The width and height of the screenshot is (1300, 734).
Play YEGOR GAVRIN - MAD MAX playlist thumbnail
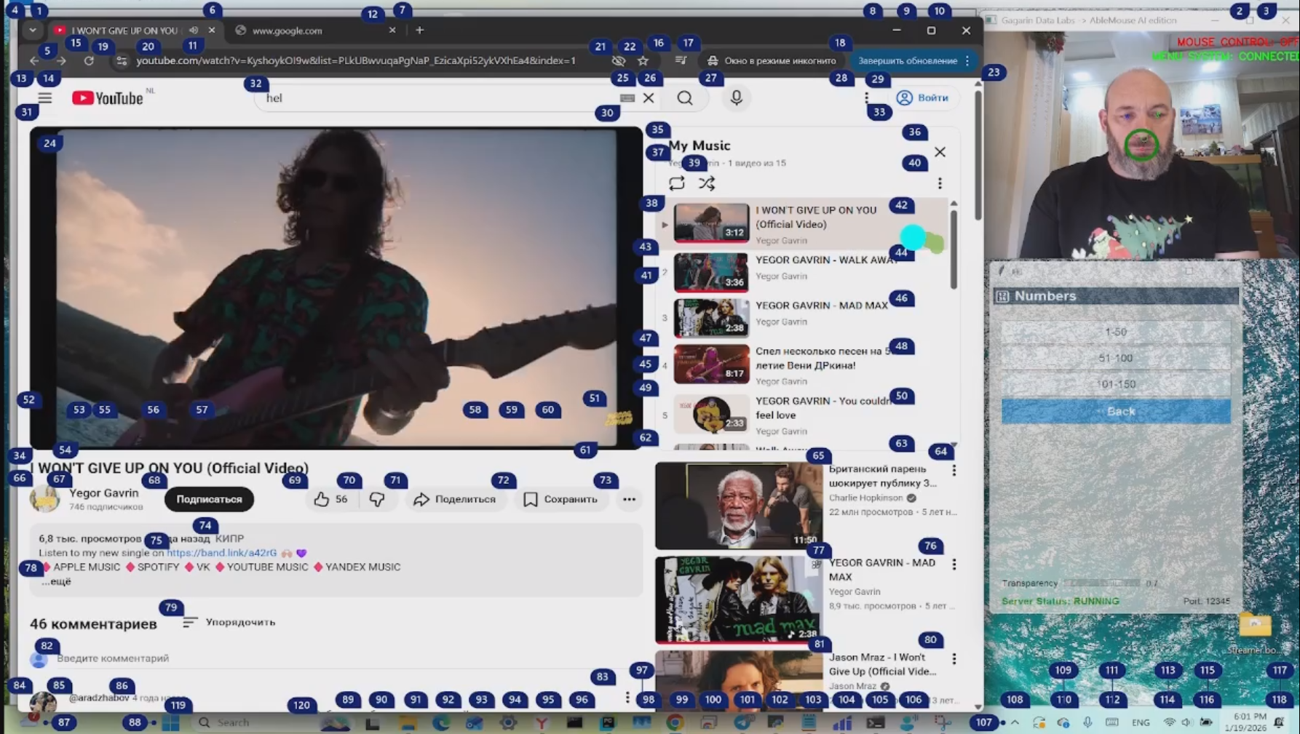click(x=711, y=317)
